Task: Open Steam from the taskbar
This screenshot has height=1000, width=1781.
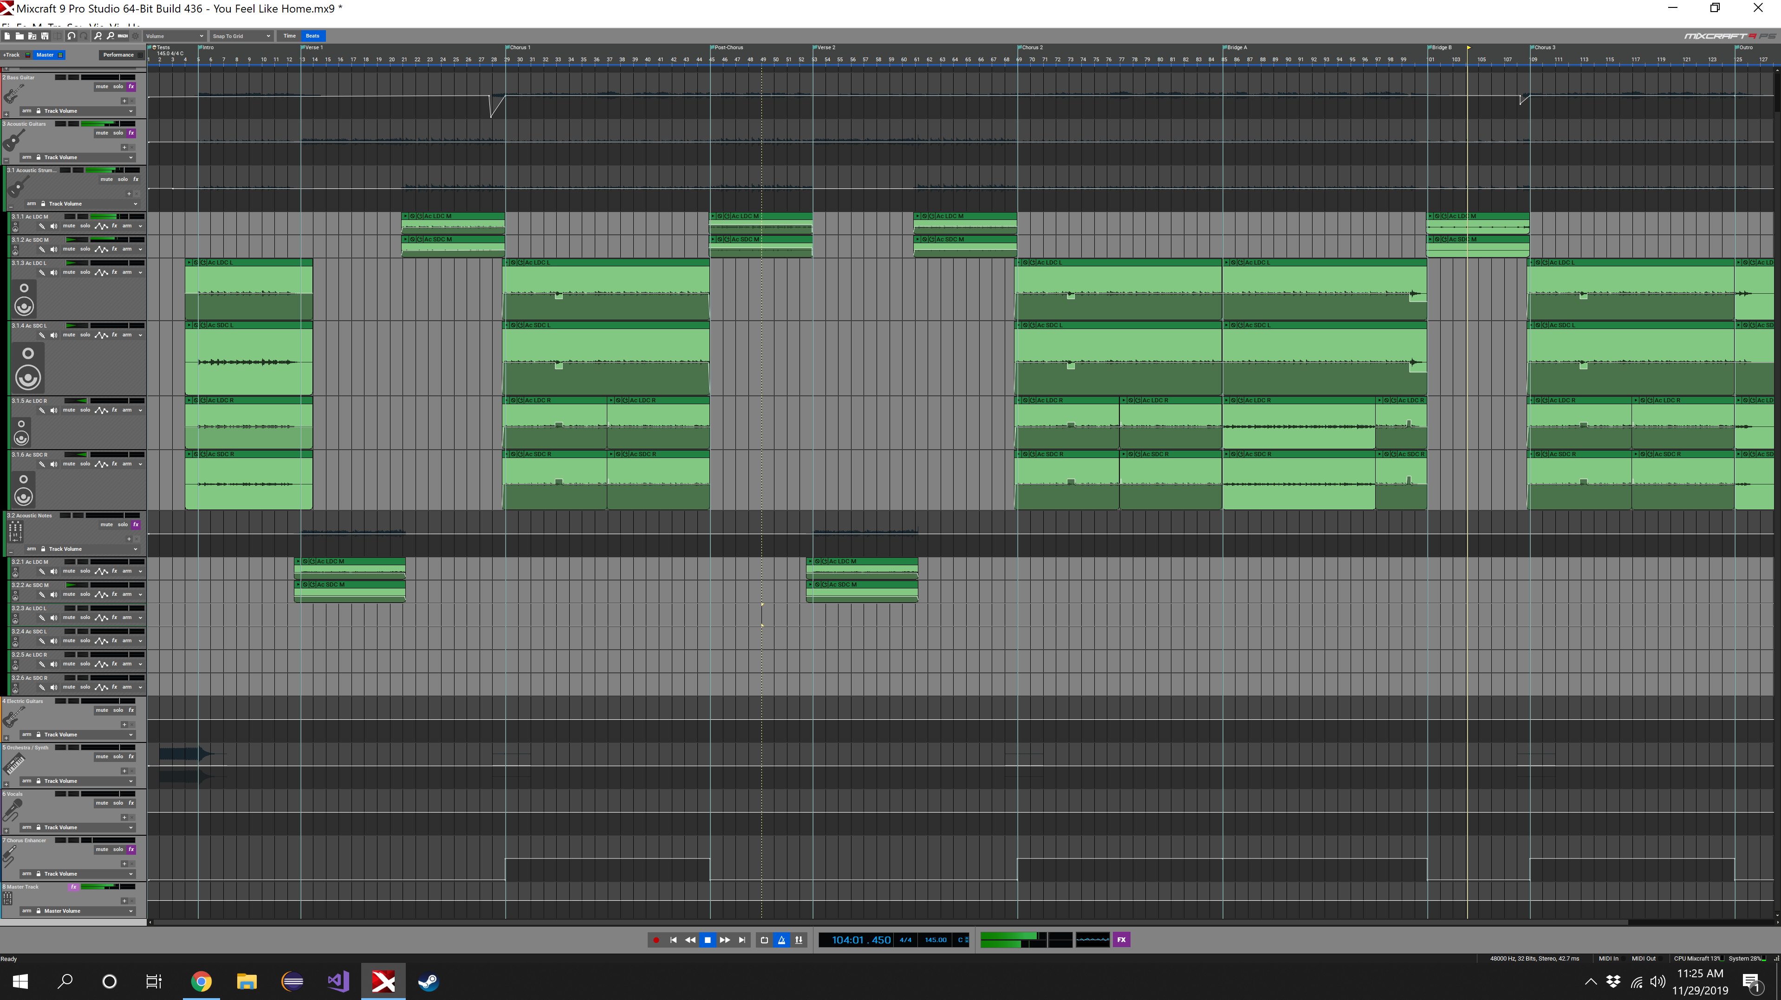Action: click(x=429, y=981)
